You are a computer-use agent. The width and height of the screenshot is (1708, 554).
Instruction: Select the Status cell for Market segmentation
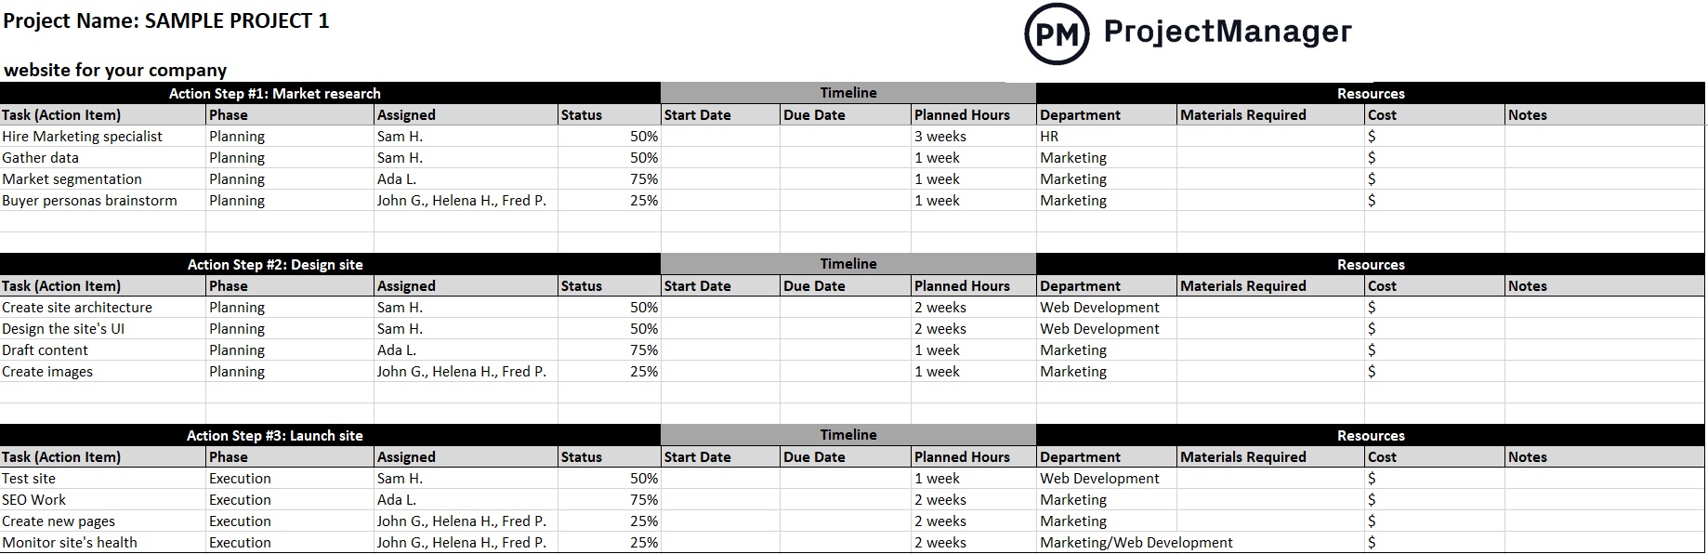tap(609, 178)
